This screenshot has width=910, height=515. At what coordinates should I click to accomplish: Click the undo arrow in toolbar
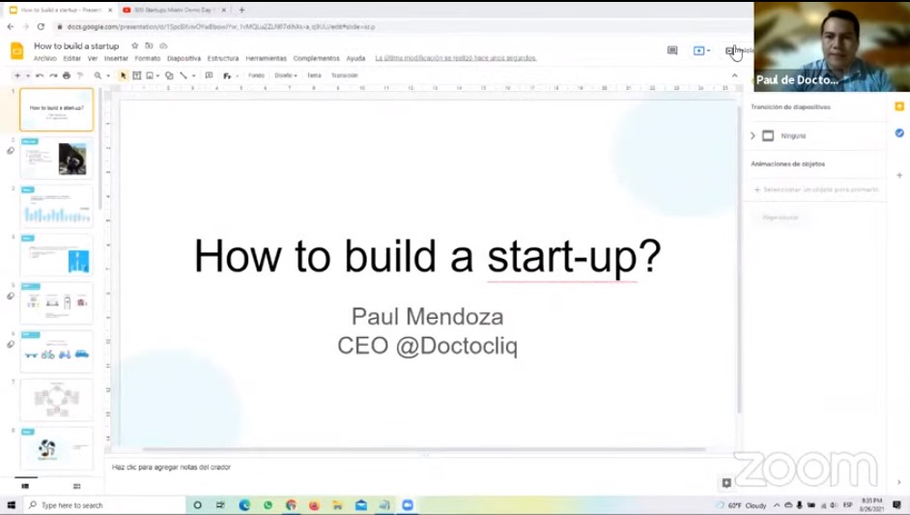point(40,75)
